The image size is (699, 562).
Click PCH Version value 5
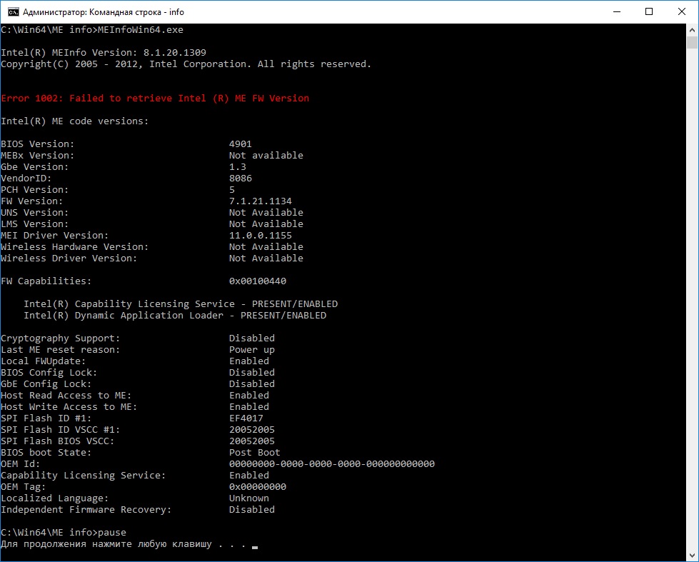coord(232,189)
